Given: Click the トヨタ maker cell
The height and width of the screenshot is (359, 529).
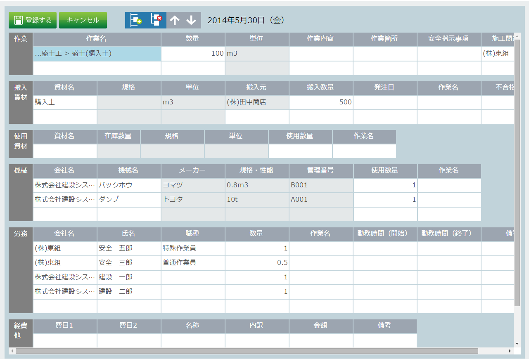Looking at the screenshot, I should pos(193,200).
